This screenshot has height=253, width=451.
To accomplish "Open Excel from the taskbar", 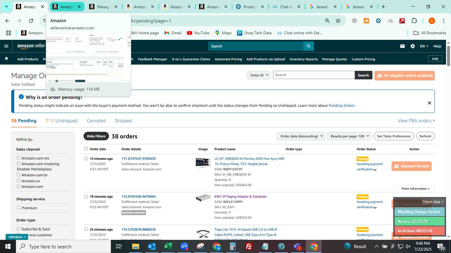I will (168, 246).
